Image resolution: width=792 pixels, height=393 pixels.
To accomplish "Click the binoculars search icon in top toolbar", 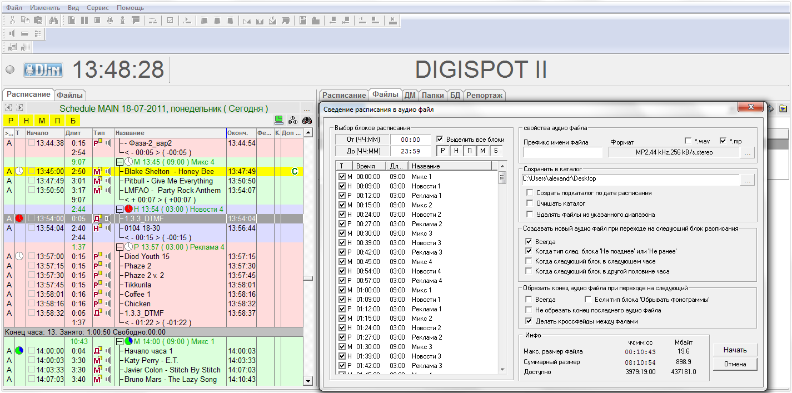I will tap(54, 21).
